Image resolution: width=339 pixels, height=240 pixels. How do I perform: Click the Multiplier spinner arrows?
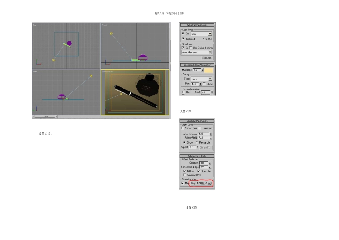click(202, 70)
